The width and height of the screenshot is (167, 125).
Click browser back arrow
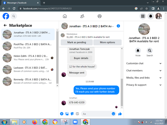pyautogui.click(x=4, y=9)
